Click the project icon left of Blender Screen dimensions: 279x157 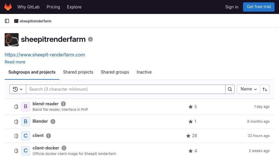tap(16, 122)
